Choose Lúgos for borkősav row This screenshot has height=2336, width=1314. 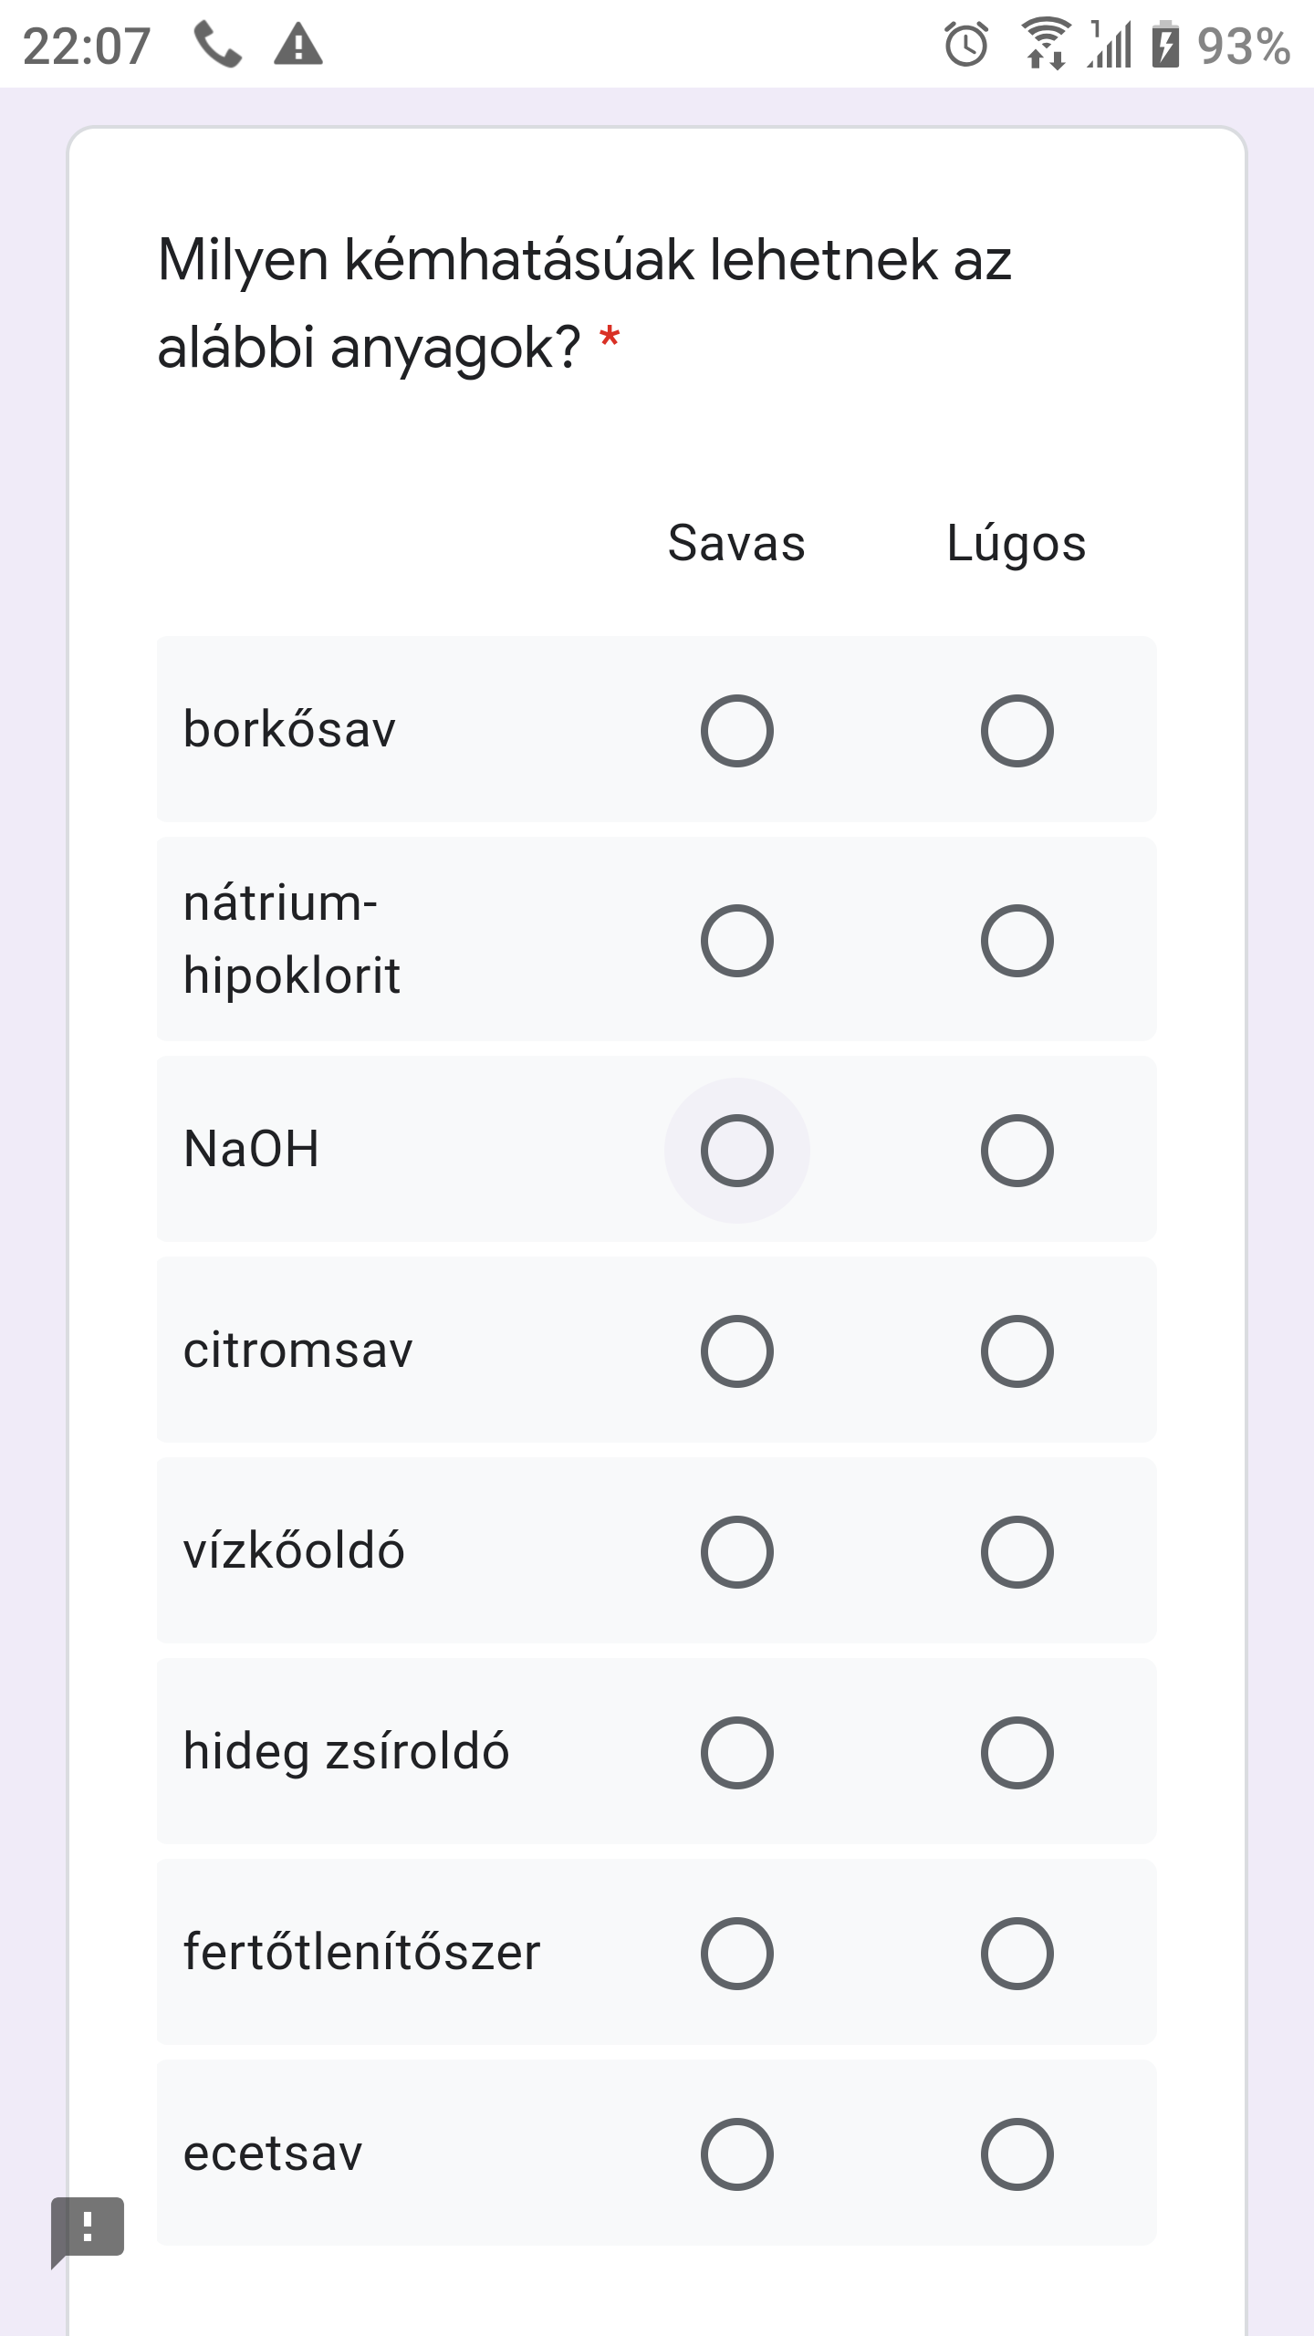1017,731
